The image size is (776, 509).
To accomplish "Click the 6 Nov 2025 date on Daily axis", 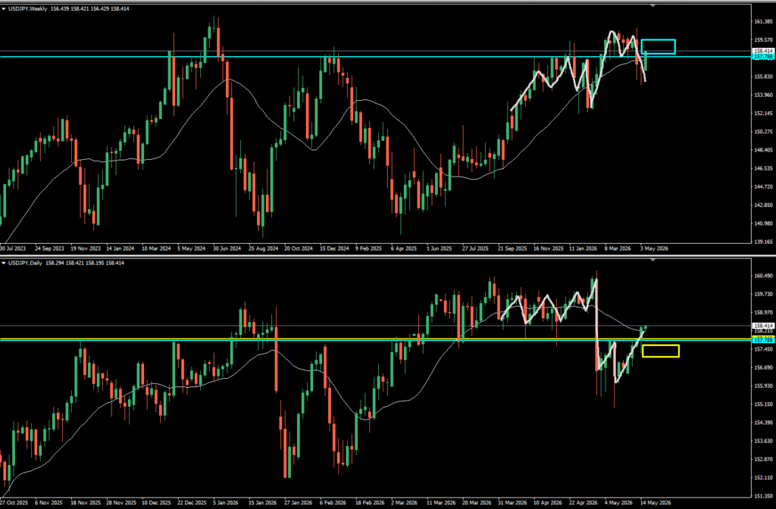I will (49, 503).
